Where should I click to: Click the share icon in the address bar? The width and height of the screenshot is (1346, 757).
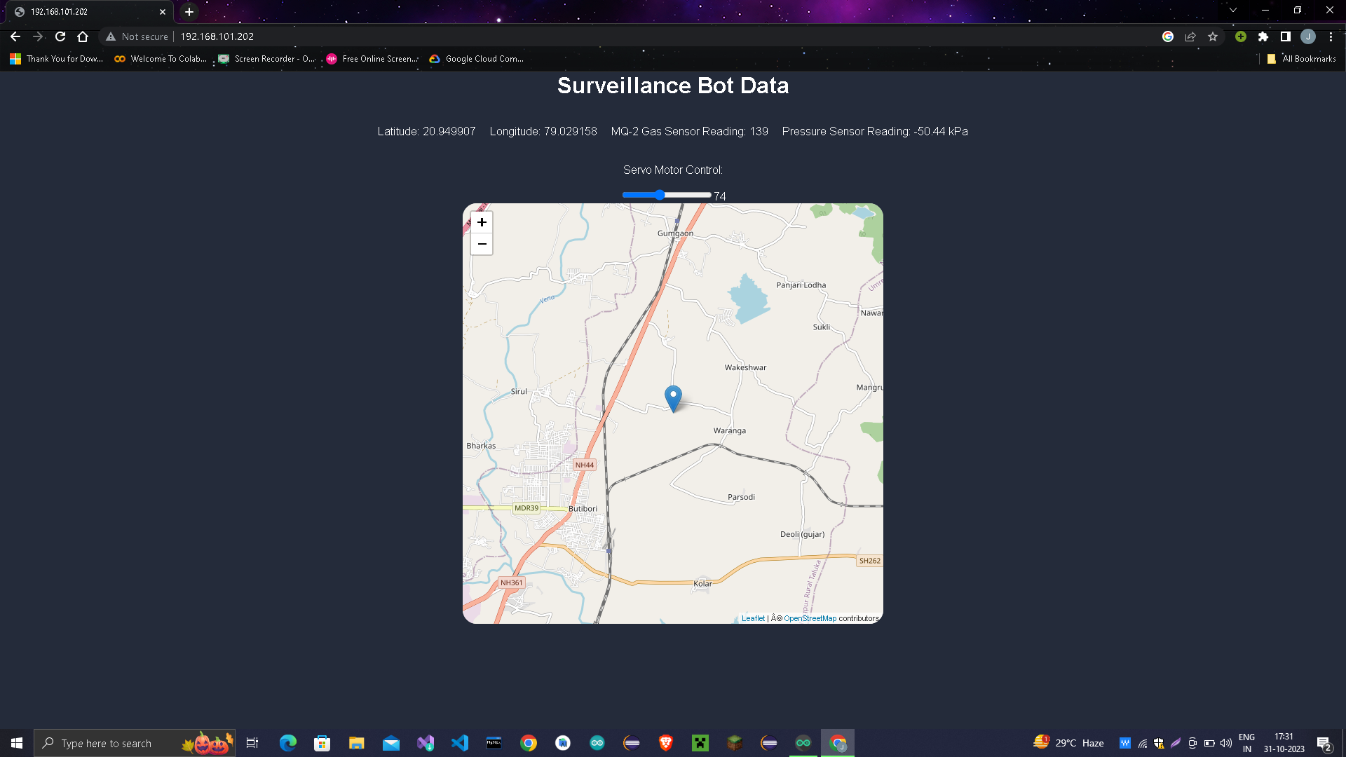click(1190, 36)
